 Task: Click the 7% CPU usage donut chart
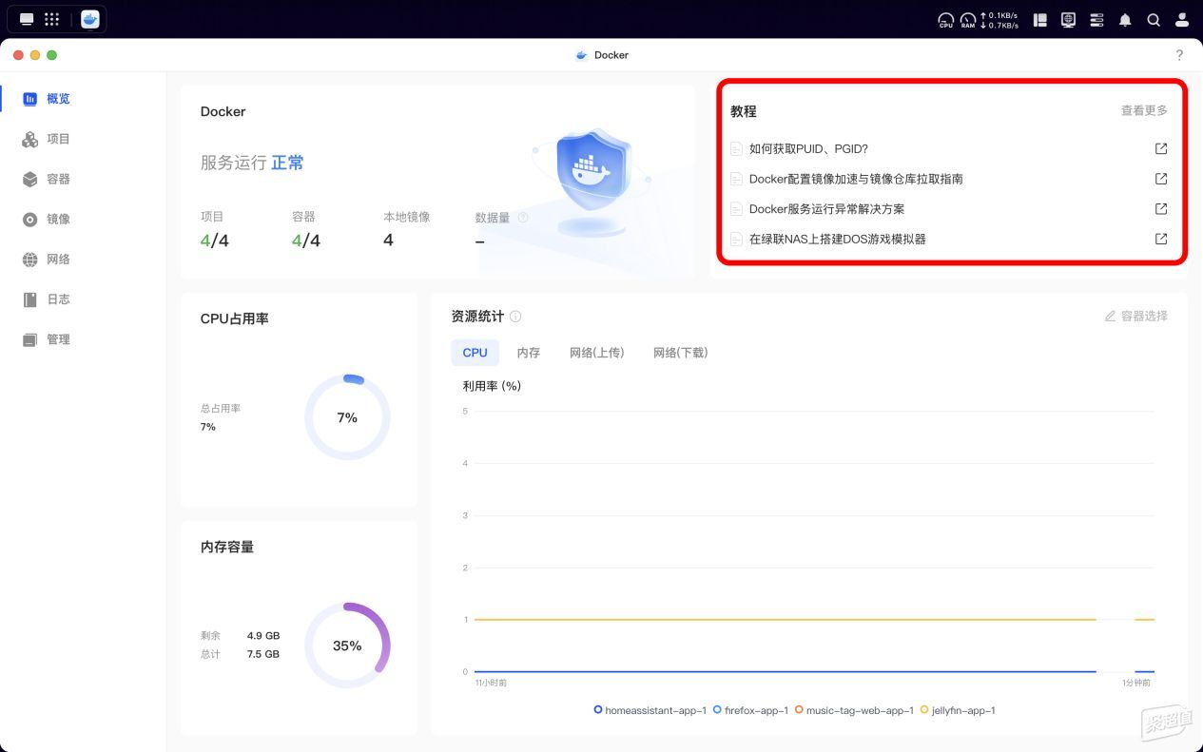[x=347, y=417]
